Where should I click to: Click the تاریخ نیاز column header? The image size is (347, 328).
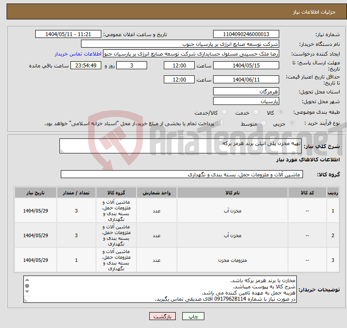click(36, 193)
